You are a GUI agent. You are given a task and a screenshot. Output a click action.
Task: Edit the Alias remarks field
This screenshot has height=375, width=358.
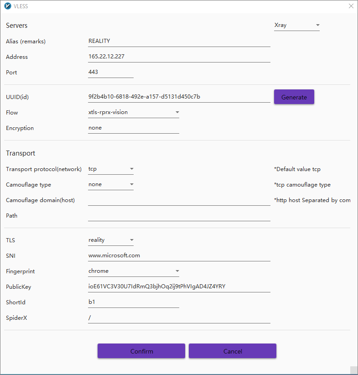pyautogui.click(x=179, y=41)
